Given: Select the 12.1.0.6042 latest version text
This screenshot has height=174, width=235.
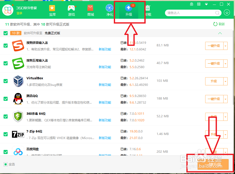Looking at the screenshot, I should pyautogui.click(x=138, y=49).
